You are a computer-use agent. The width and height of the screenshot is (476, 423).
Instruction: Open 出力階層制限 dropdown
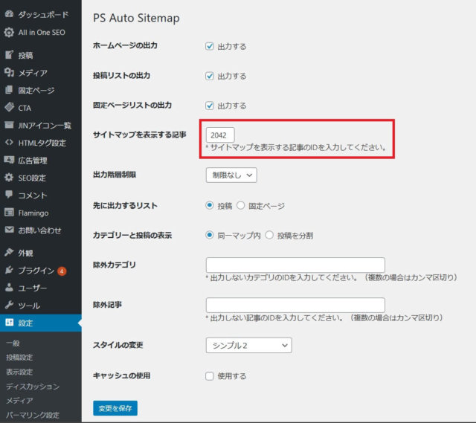pyautogui.click(x=231, y=175)
